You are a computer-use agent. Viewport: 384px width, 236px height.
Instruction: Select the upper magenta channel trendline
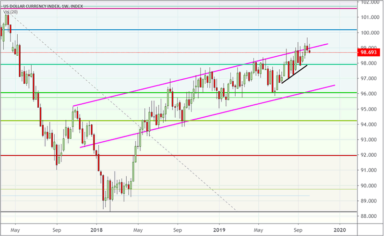[x=200, y=75]
